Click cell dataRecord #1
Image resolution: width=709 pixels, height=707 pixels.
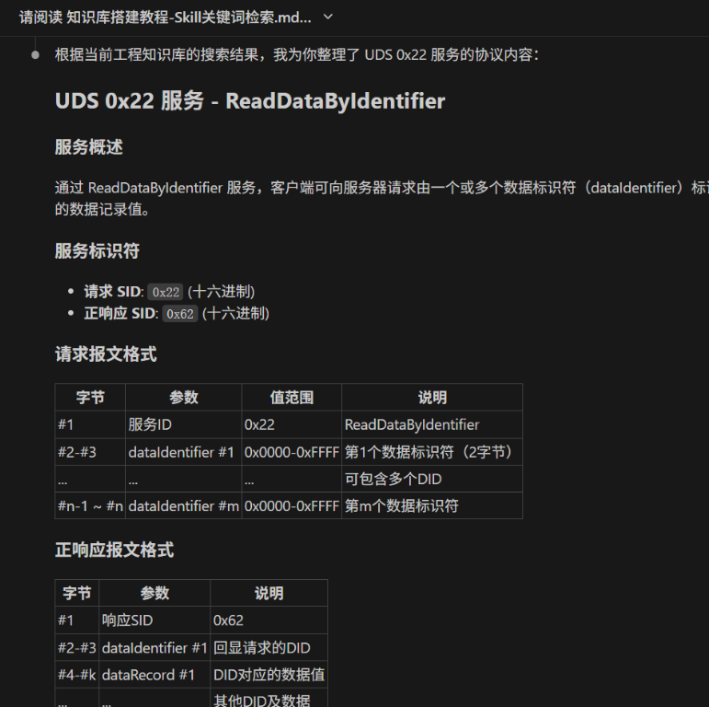pos(154,675)
